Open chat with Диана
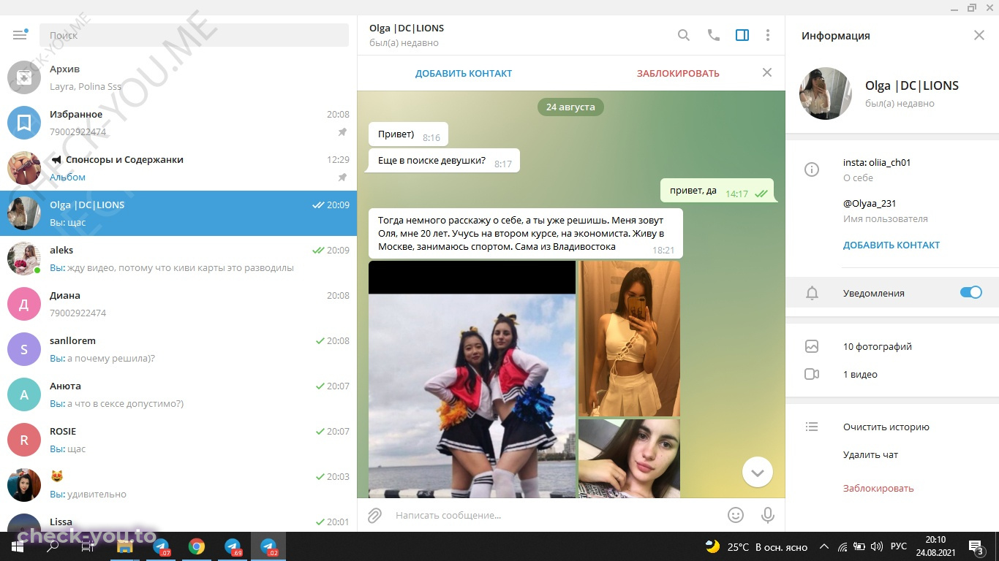This screenshot has height=561, width=999. (178, 304)
